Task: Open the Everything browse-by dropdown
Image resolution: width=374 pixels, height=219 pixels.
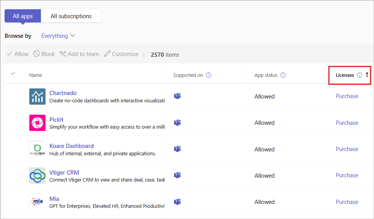Action: 58,36
